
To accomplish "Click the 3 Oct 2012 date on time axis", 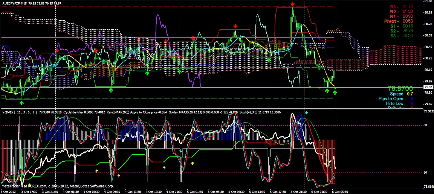I will [x=9, y=191].
